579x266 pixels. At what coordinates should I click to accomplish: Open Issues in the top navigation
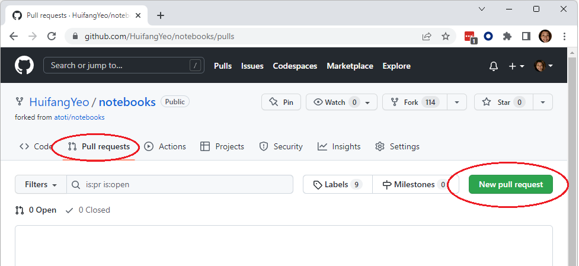pos(252,66)
